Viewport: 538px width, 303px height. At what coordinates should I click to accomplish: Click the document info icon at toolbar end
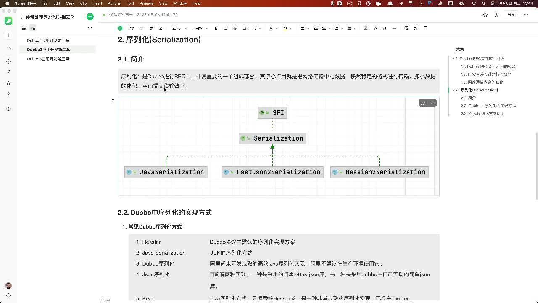pos(425,28)
